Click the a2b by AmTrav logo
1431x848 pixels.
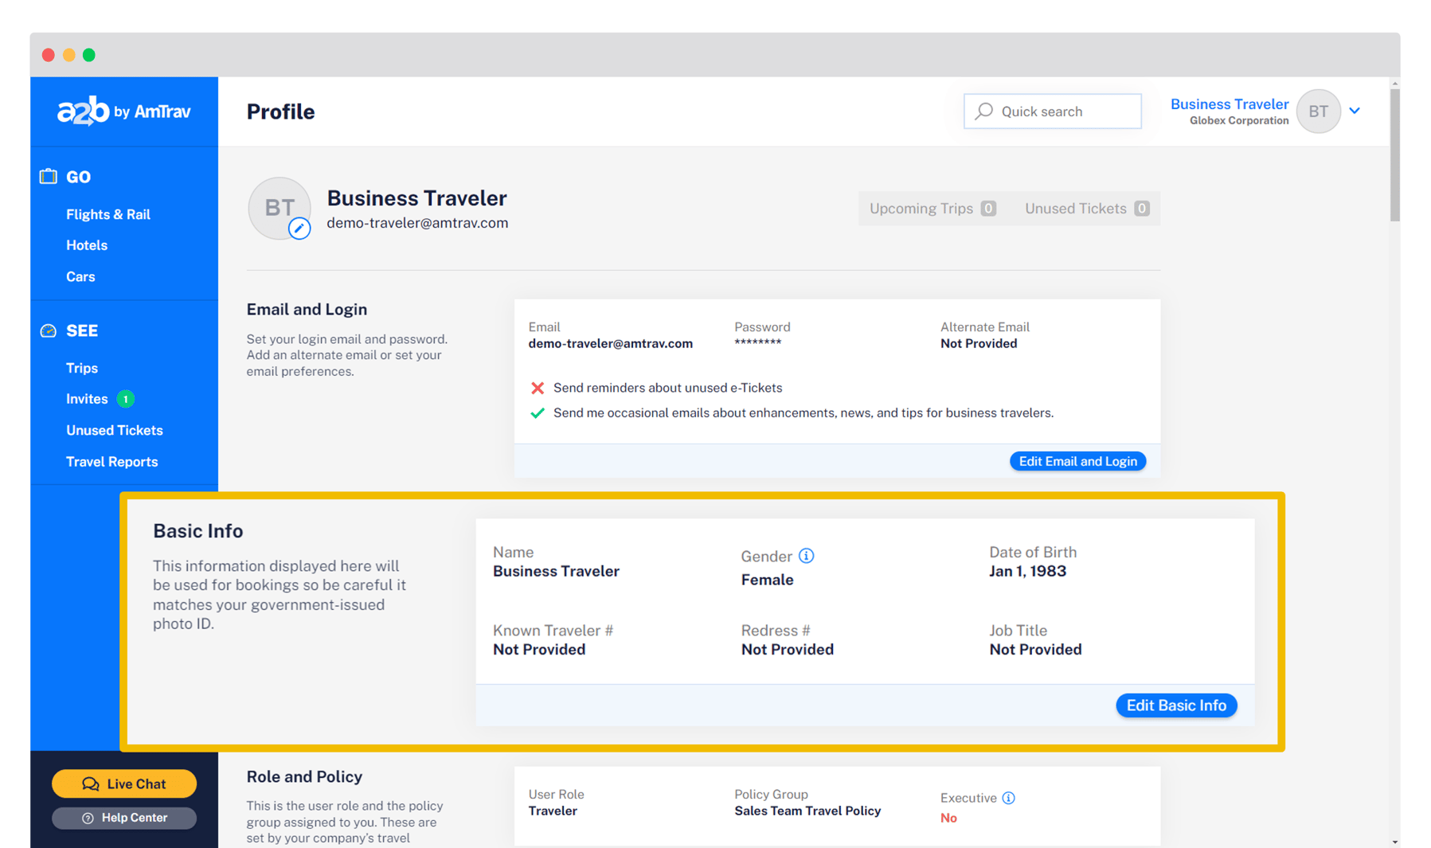(x=124, y=111)
